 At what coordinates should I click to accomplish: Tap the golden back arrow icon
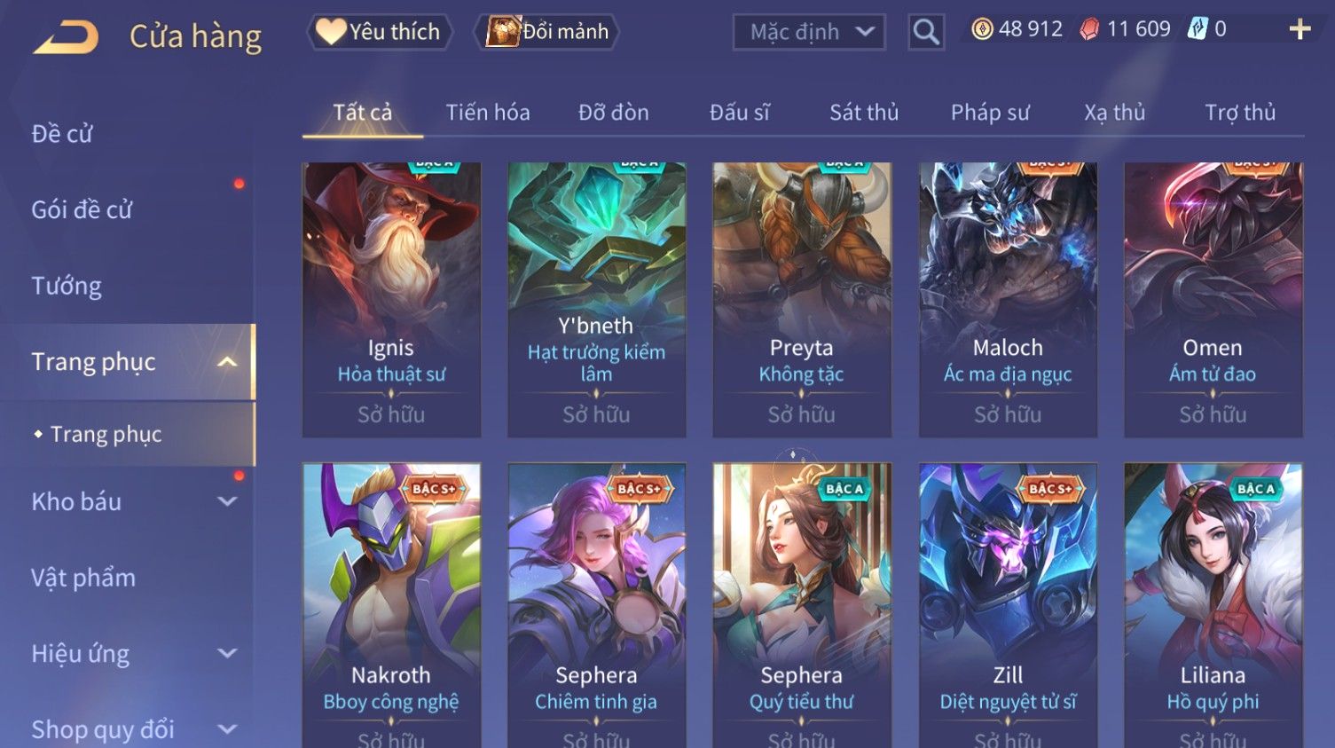(66, 37)
